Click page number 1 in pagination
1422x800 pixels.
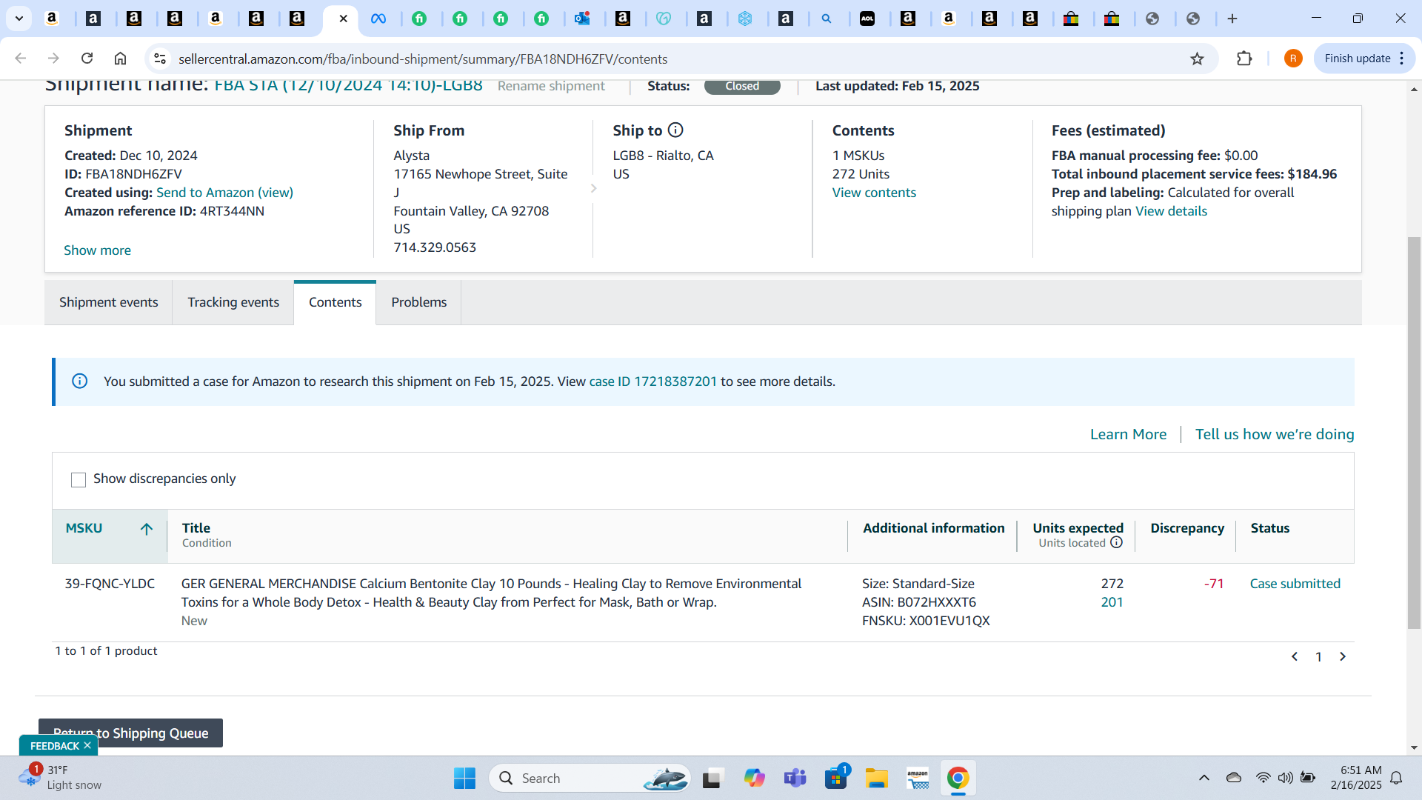point(1318,656)
